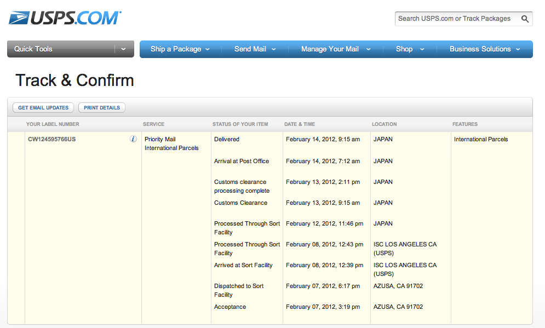
Task: Click the Arrival at Post Office status
Action: [x=242, y=161]
